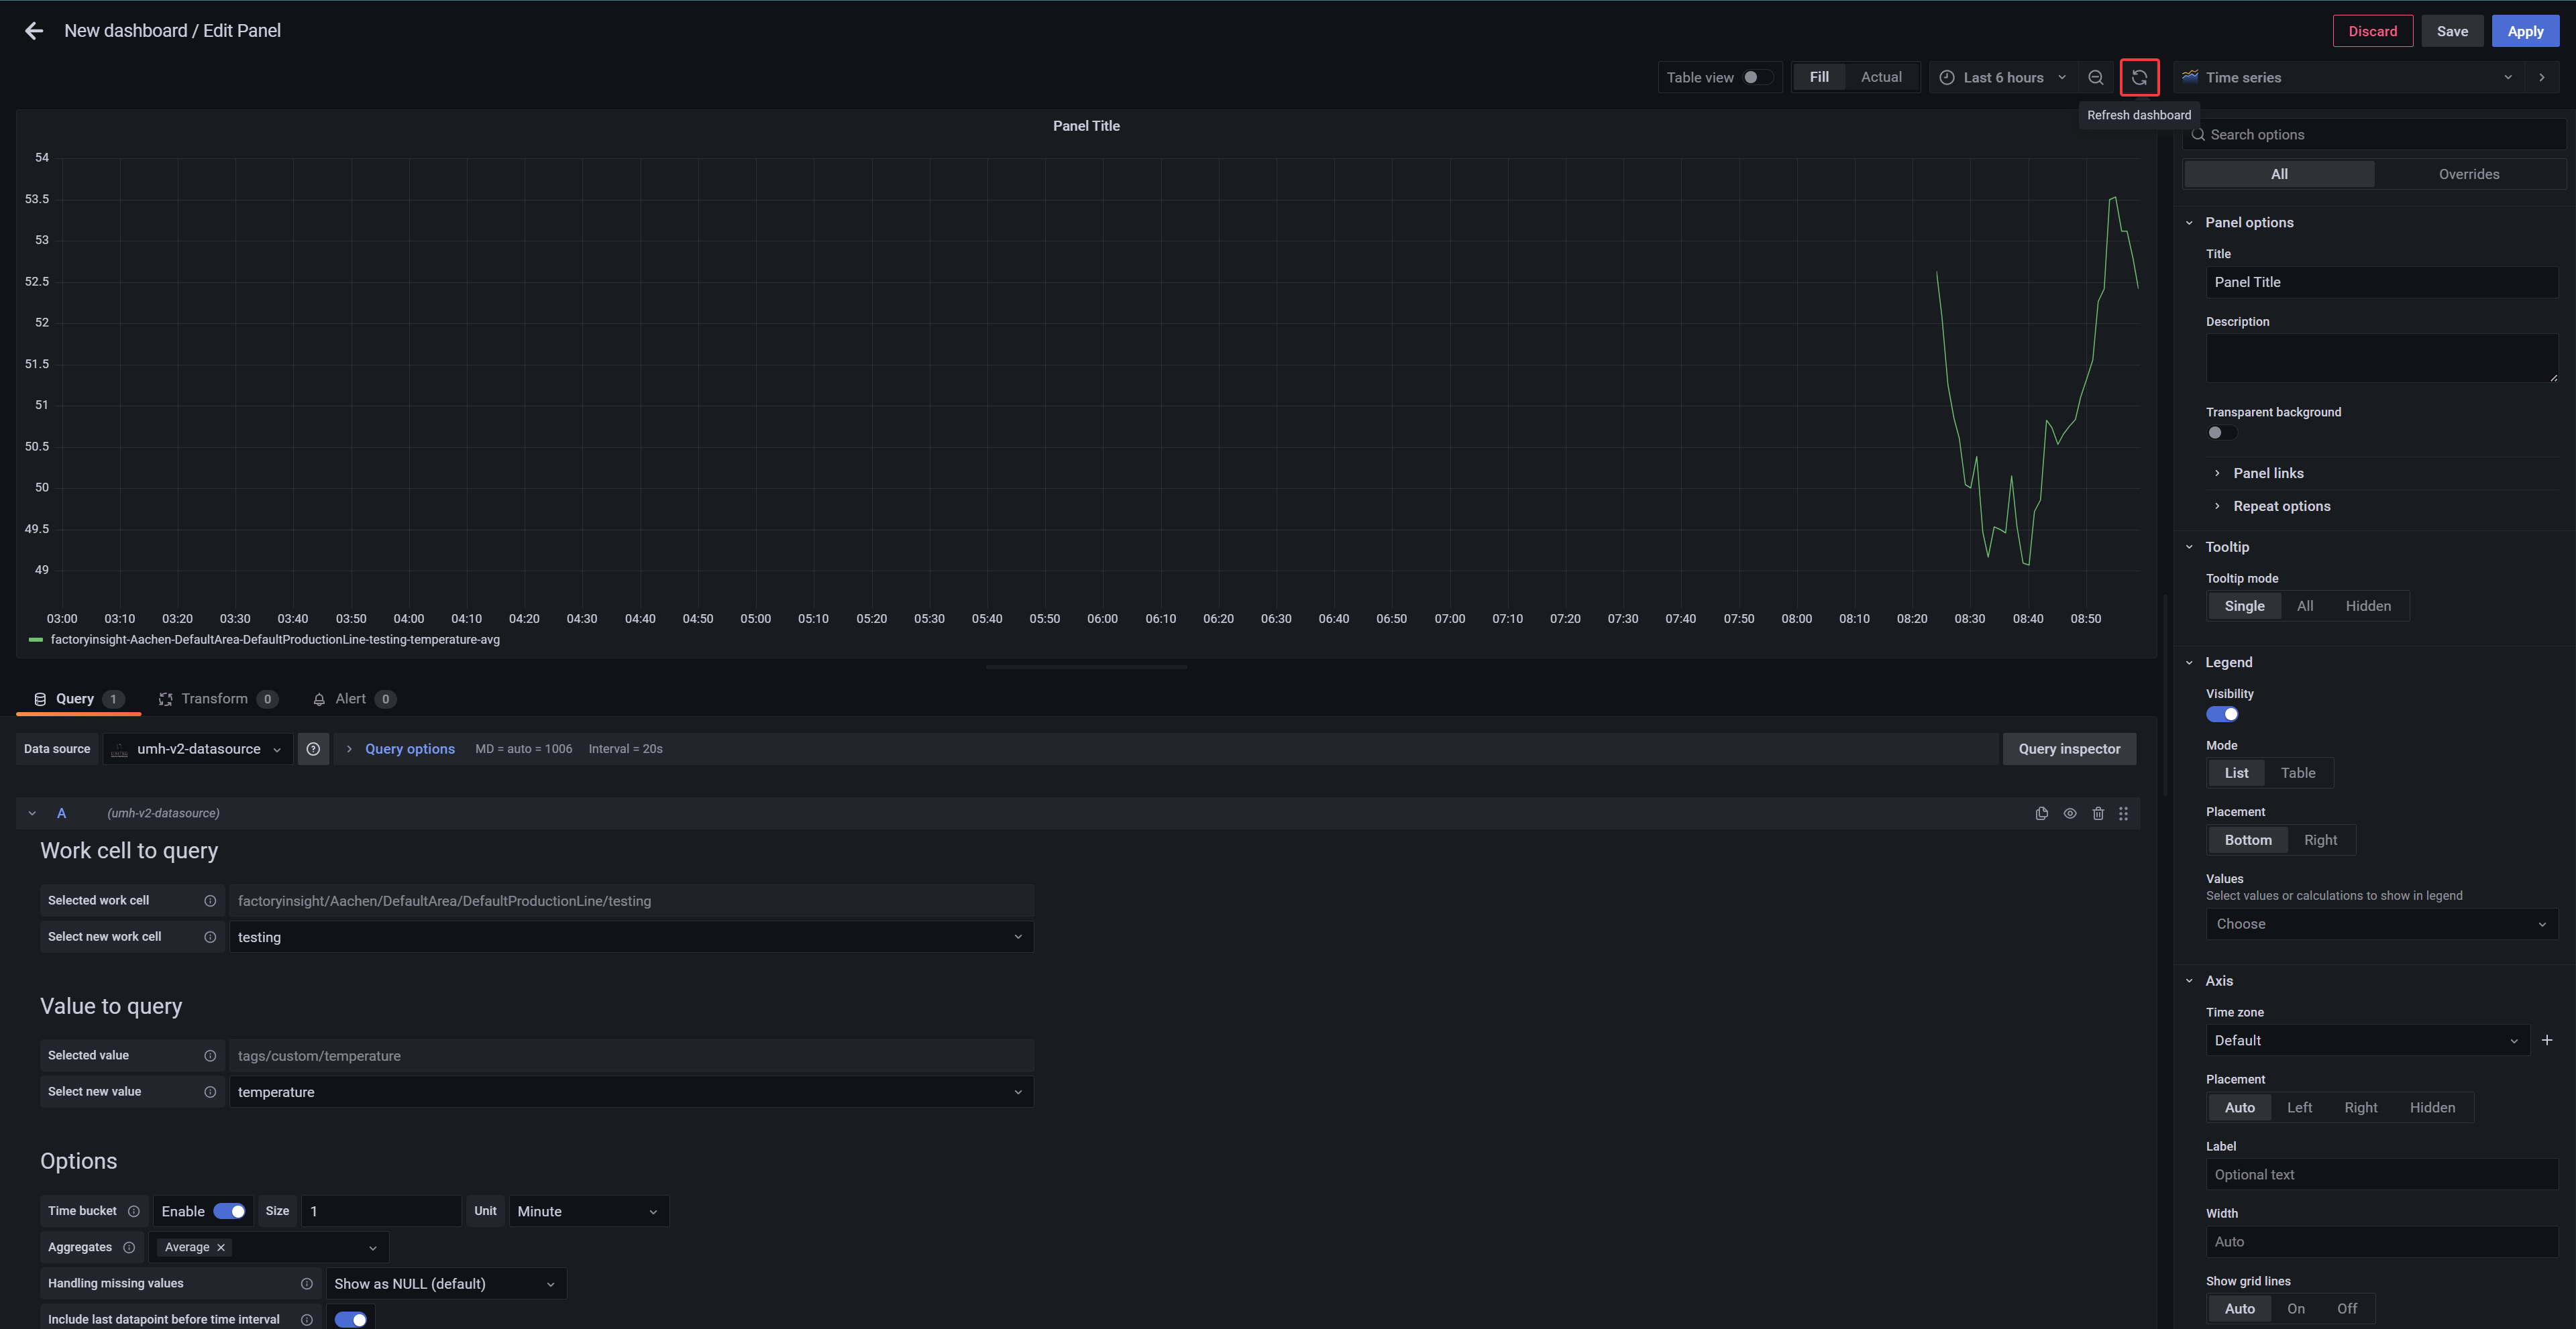Open the legend Values Choose dropdown
The height and width of the screenshot is (1329, 2576).
[x=2381, y=924]
